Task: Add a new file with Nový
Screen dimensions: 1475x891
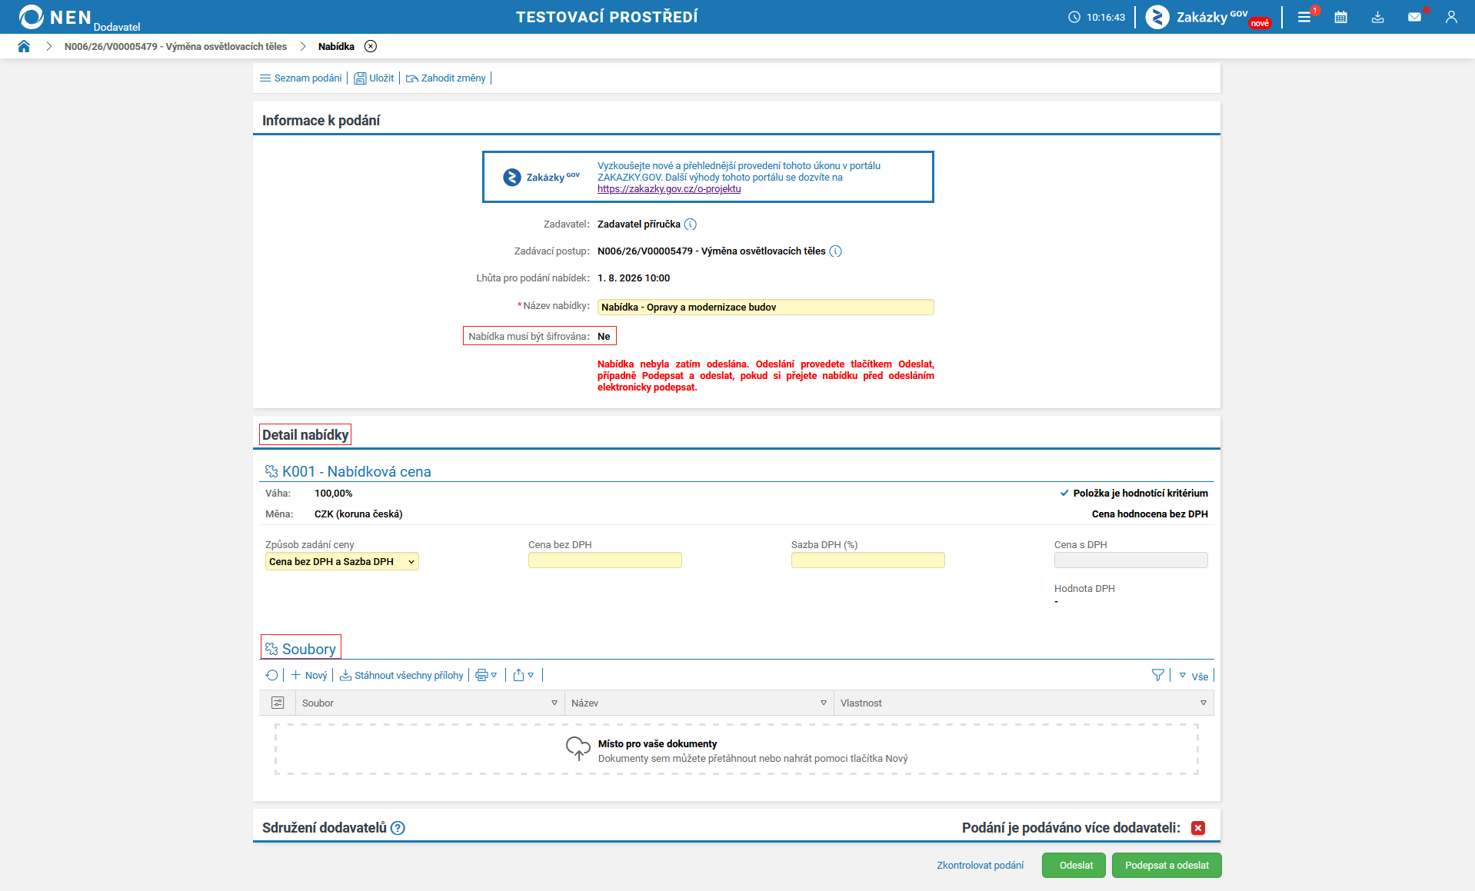Action: tap(309, 675)
